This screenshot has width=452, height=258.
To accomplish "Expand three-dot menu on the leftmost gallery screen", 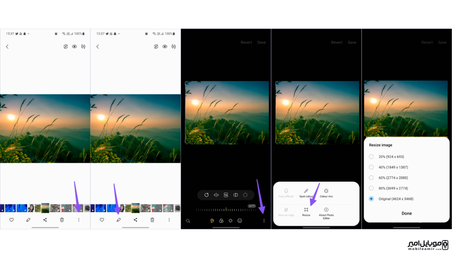I will [79, 220].
